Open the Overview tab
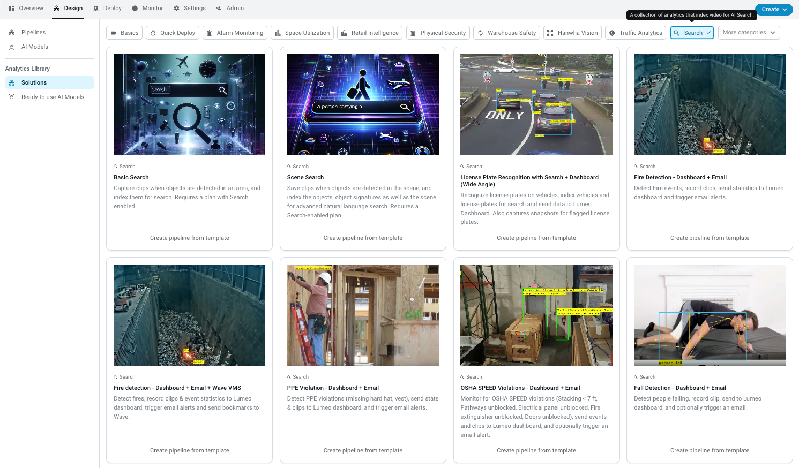The height and width of the screenshot is (468, 799). [x=26, y=8]
